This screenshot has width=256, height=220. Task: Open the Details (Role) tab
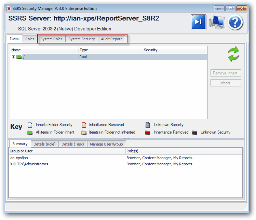[44, 144]
